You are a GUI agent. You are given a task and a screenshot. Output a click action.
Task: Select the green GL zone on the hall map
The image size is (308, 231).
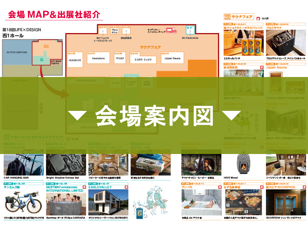pos(42,60)
